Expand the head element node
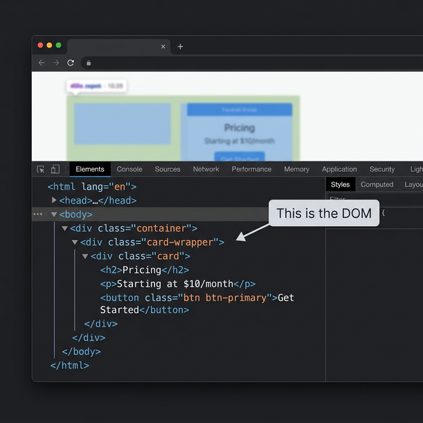The height and width of the screenshot is (423, 423). [54, 200]
